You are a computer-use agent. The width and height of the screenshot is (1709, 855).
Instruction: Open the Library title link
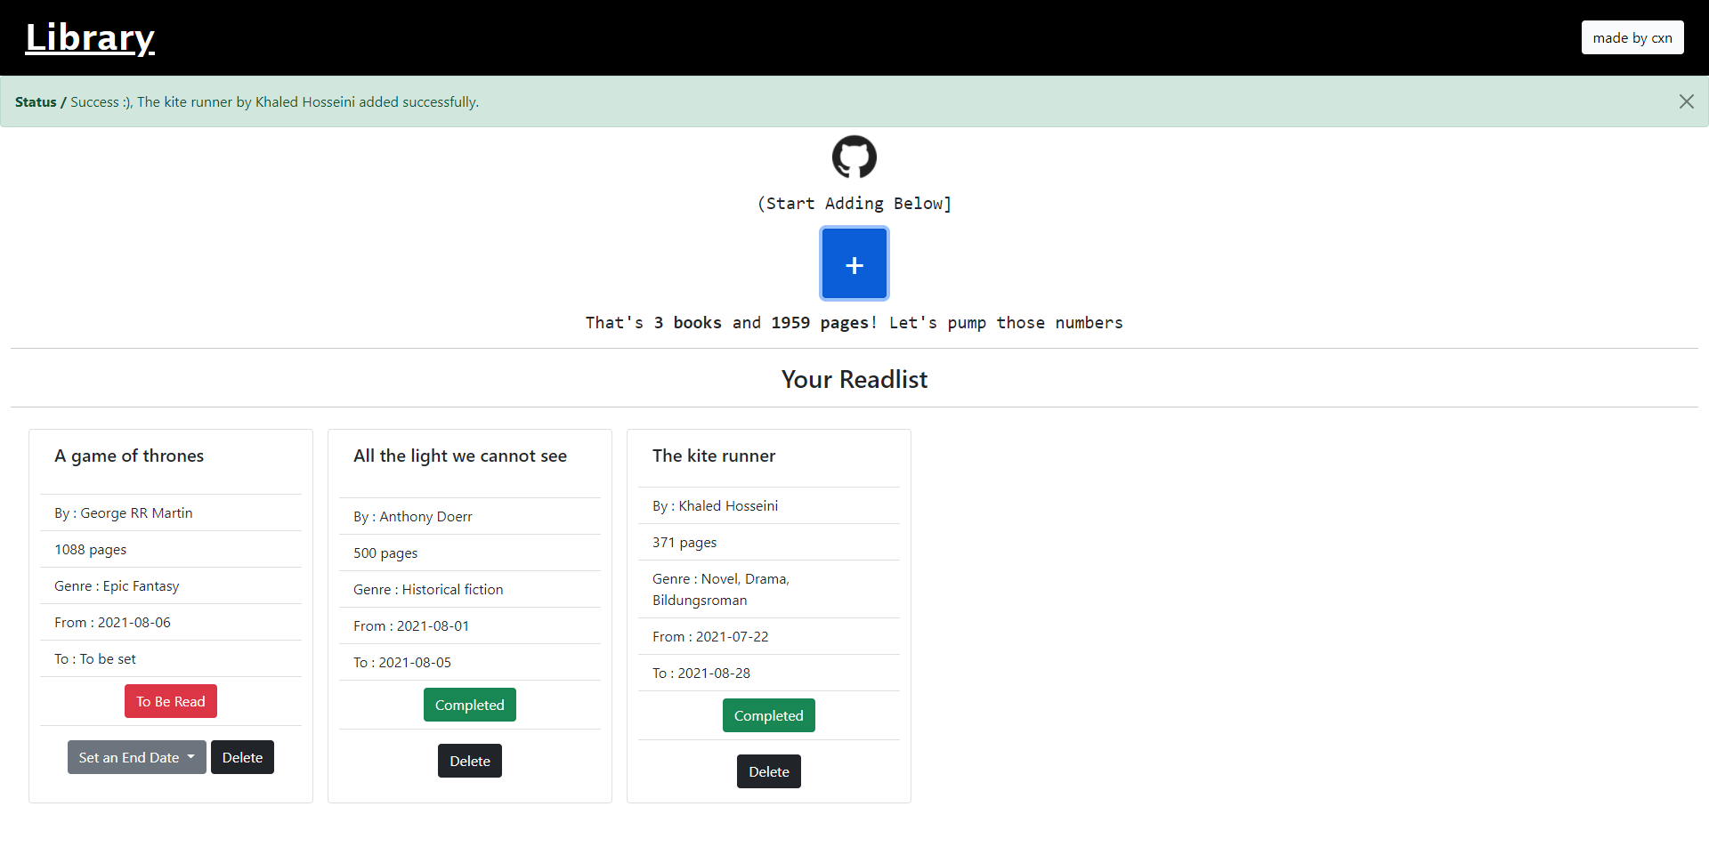[90, 37]
